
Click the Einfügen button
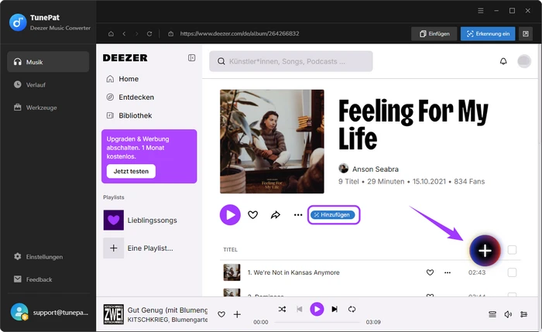(x=434, y=34)
